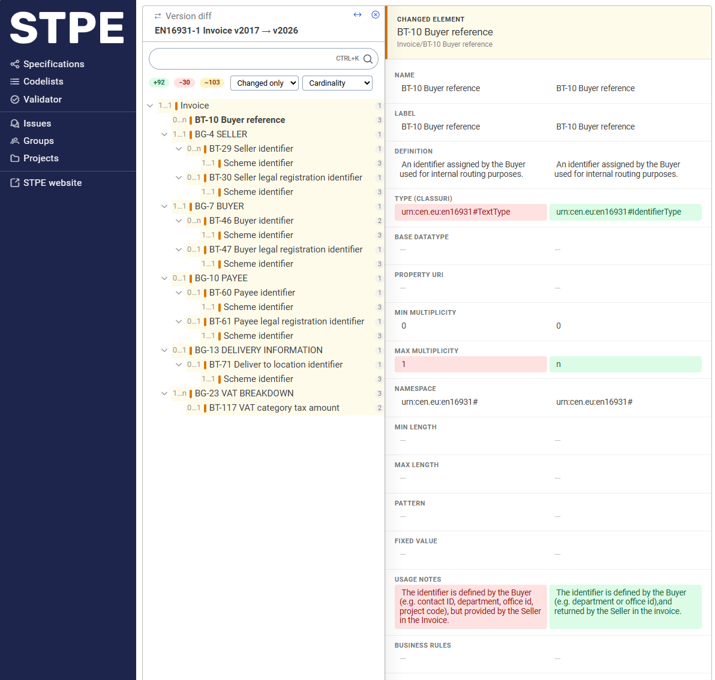Open the Cardinality dropdown
The height and width of the screenshot is (680, 715).
point(338,83)
